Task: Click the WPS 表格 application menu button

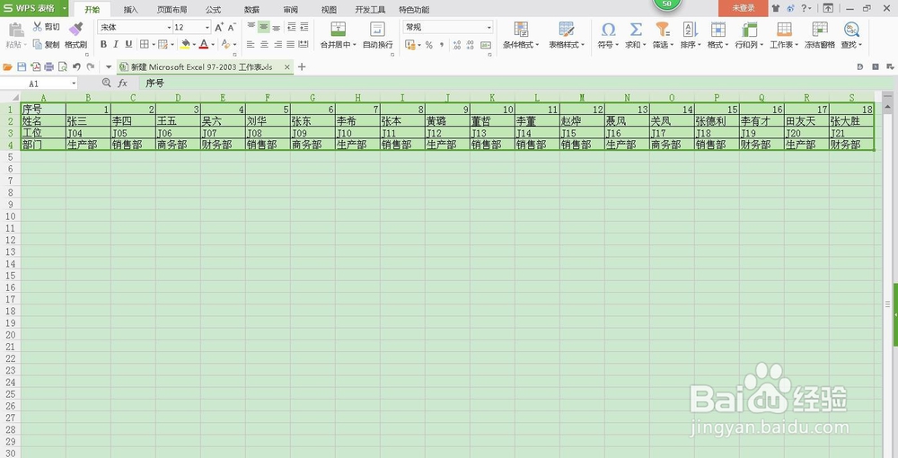Action: pyautogui.click(x=34, y=8)
